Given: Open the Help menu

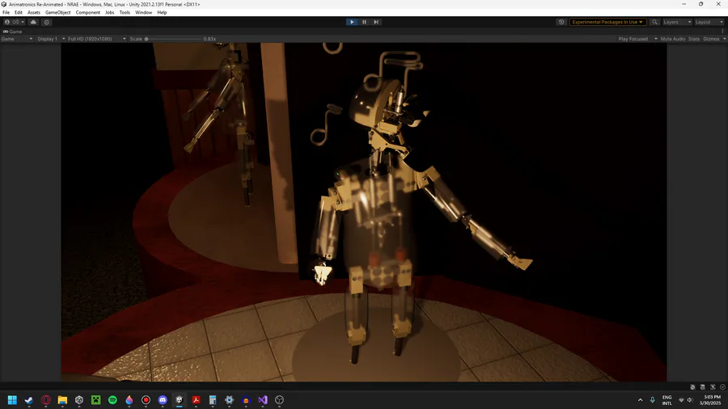Looking at the screenshot, I should pyautogui.click(x=162, y=12).
